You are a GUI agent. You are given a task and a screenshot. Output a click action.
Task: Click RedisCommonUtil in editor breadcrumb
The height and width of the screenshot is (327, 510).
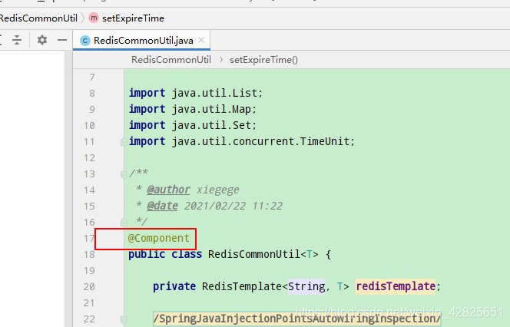tap(171, 59)
